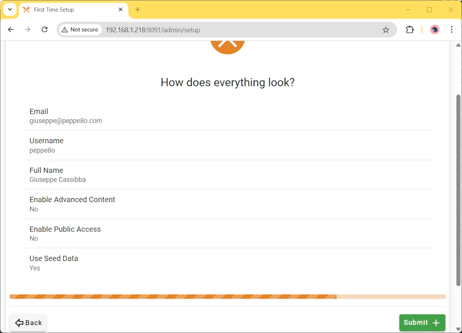
Task: Click the browser forward arrow
Action: (x=27, y=29)
